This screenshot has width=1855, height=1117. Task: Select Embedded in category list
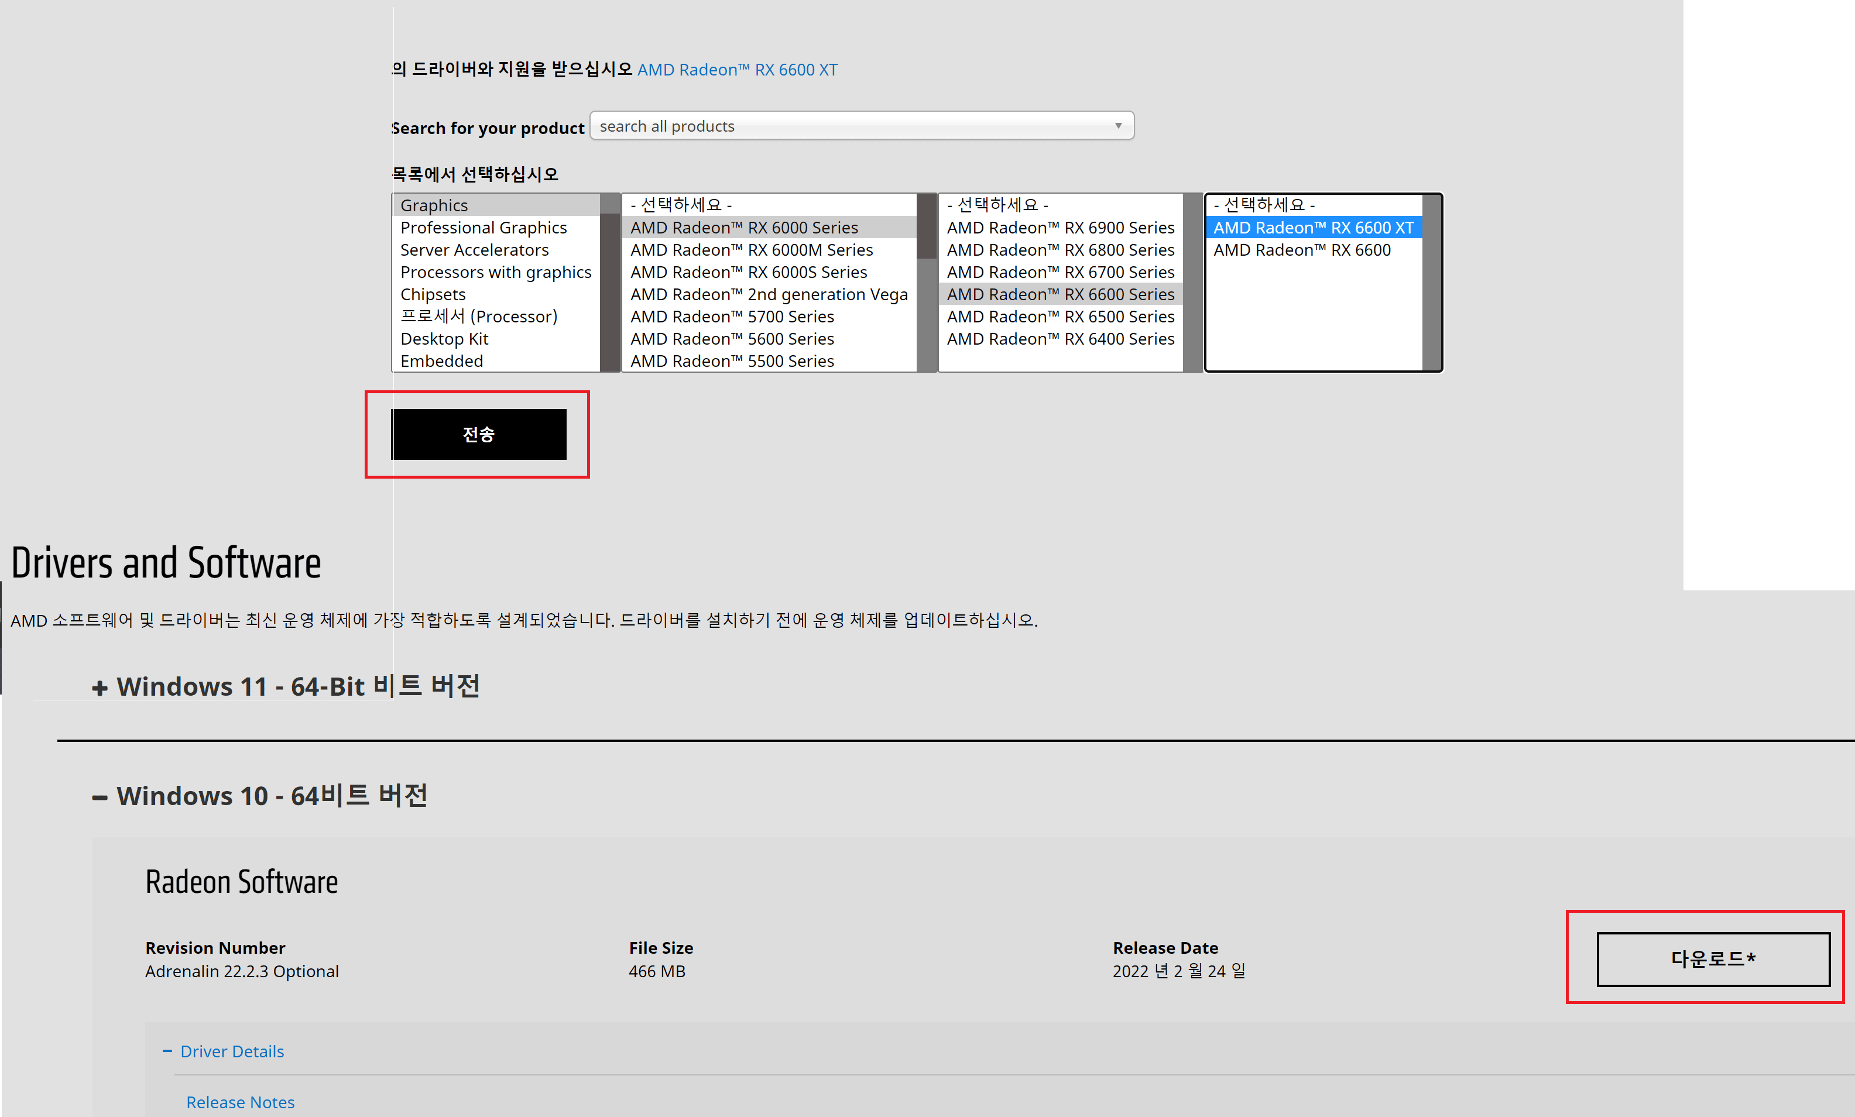tap(441, 361)
